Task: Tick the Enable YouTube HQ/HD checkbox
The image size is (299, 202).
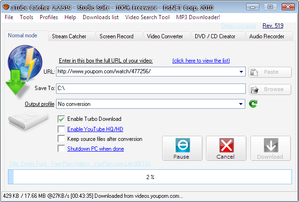Action: pyautogui.click(x=61, y=129)
